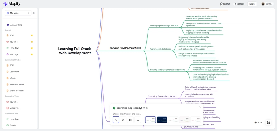Click regenerate mind map icon
277x131 pixels.
click(147, 108)
